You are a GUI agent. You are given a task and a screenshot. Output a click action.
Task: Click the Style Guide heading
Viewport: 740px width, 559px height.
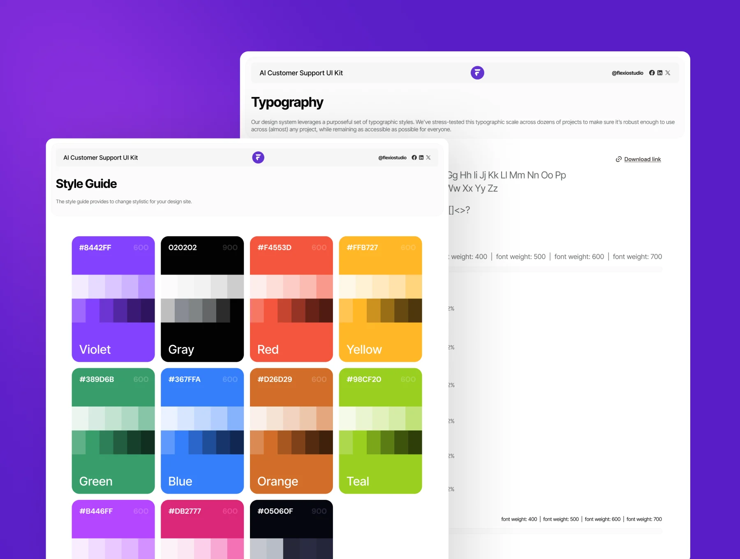pyautogui.click(x=86, y=184)
